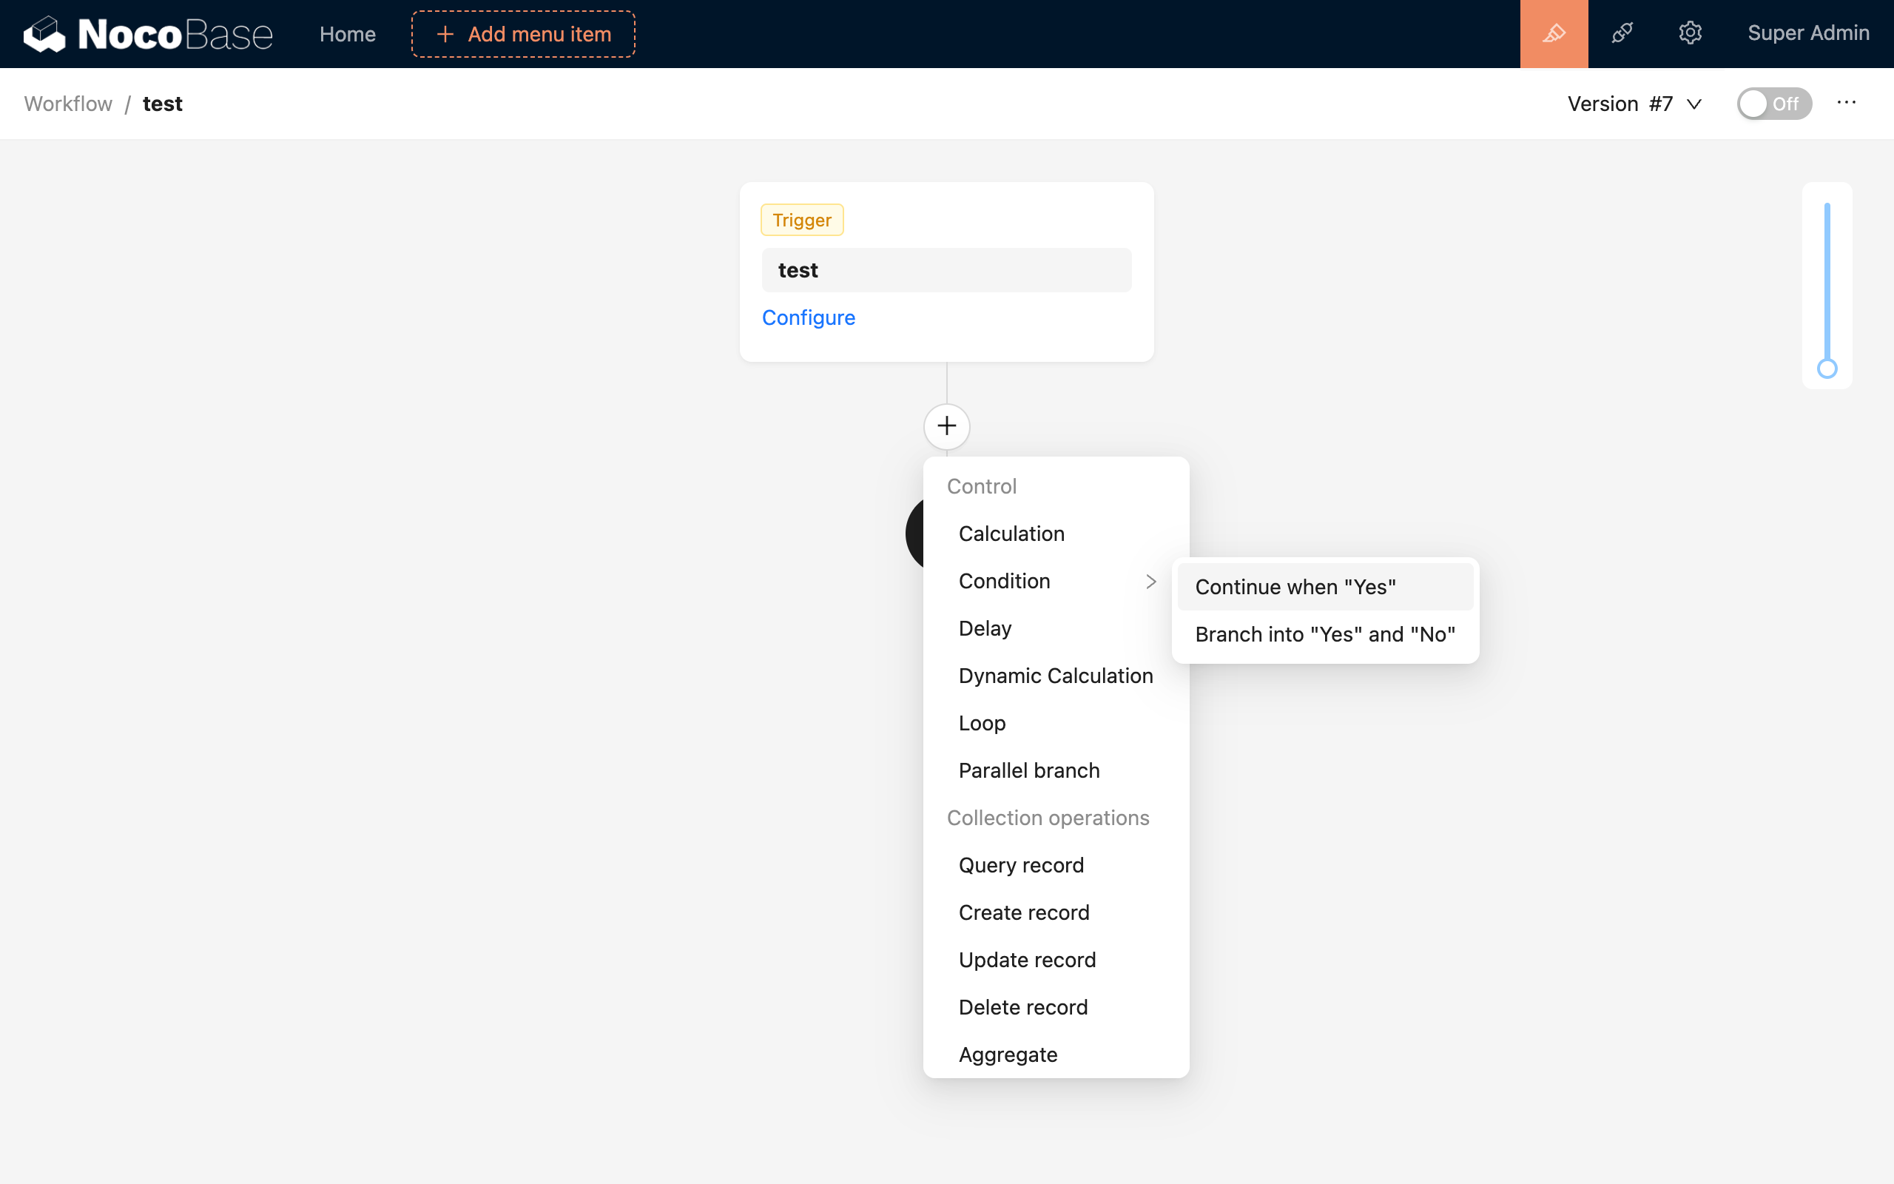Screen dimensions: 1894x1184
Task: Toggle the workflow Off switch
Action: pyautogui.click(x=1773, y=104)
